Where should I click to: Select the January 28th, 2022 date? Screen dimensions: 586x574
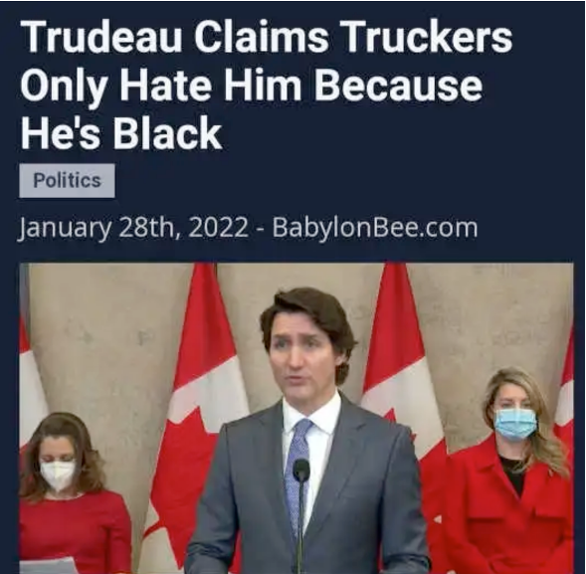pyautogui.click(x=133, y=228)
